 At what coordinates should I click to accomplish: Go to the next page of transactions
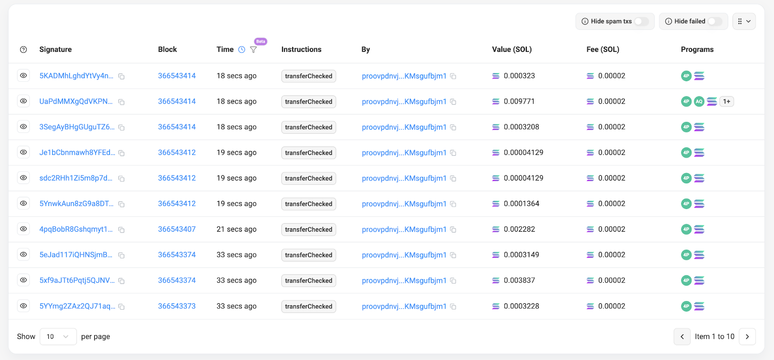tap(747, 337)
